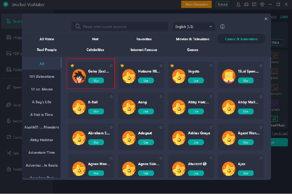Open the user account icon
This screenshot has height=194, width=292.
click(238, 4)
